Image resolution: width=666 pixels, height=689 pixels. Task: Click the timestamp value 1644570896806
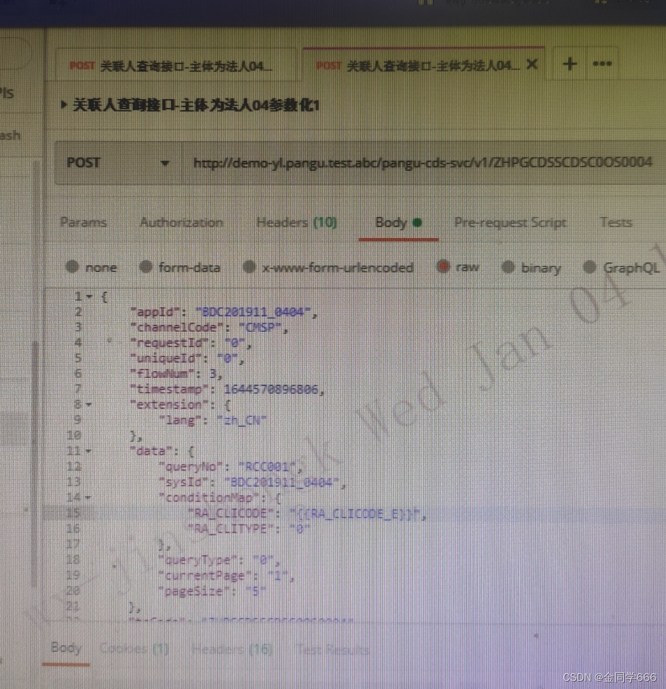pyautogui.click(x=271, y=389)
